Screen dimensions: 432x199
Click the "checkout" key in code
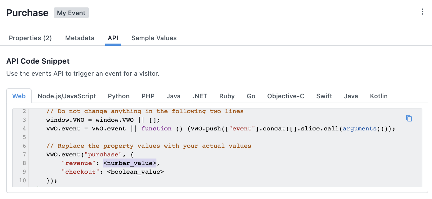click(80, 171)
